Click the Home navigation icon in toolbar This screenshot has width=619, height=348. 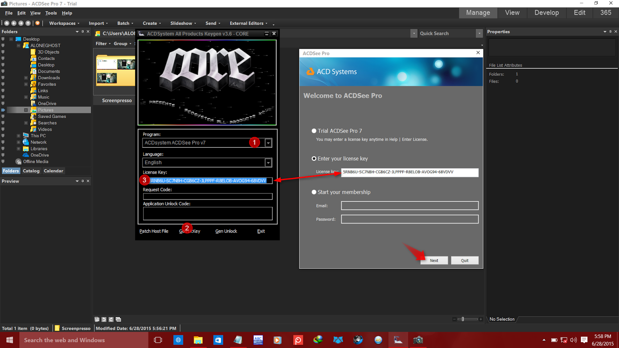(7, 23)
